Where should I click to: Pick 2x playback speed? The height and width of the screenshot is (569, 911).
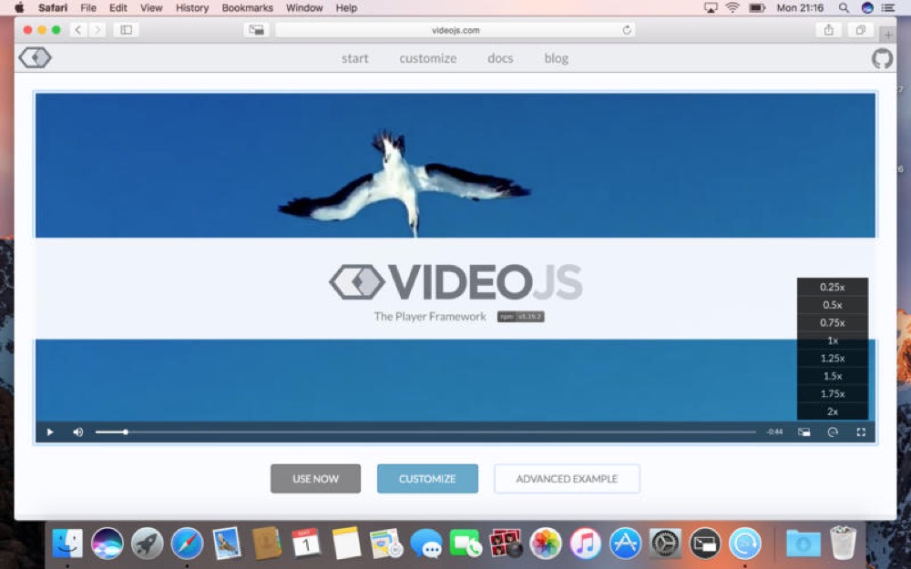point(833,412)
